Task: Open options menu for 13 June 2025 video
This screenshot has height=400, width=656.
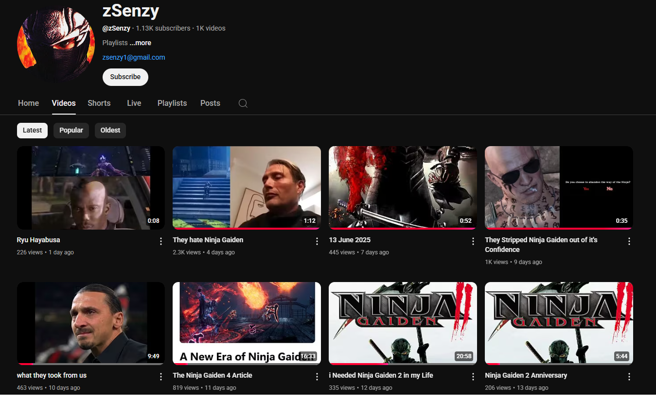Action: click(473, 241)
